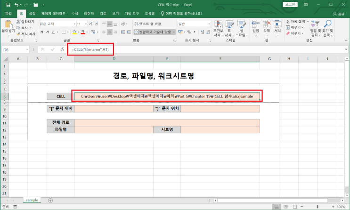Toggle underline 가 formatting
Image resolution: width=350 pixels, height=210 pixels.
coord(53,32)
